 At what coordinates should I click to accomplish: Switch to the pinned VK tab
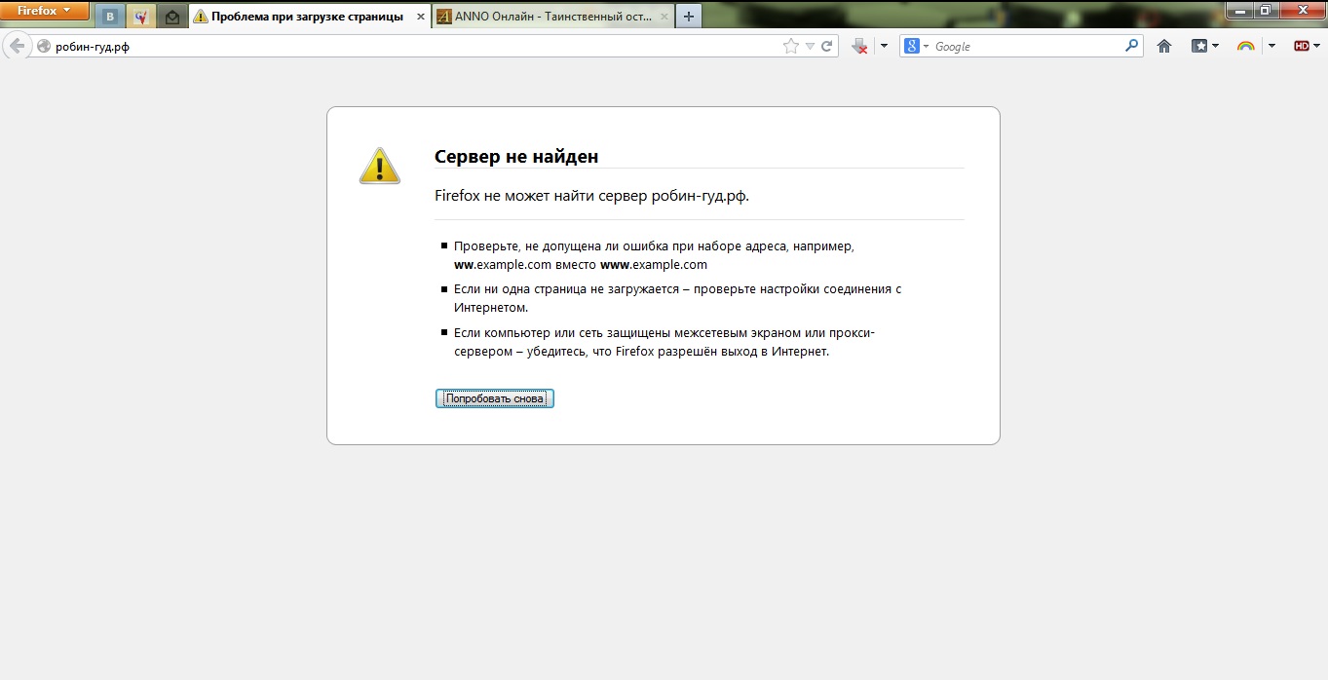[111, 17]
